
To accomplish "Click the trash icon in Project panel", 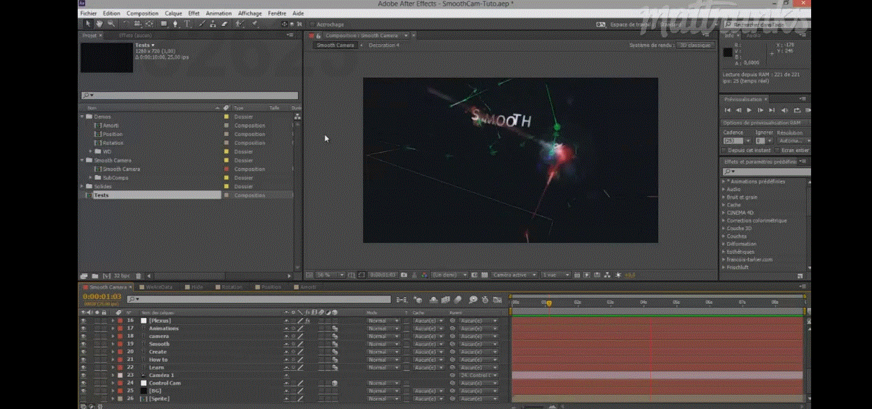I will point(139,276).
